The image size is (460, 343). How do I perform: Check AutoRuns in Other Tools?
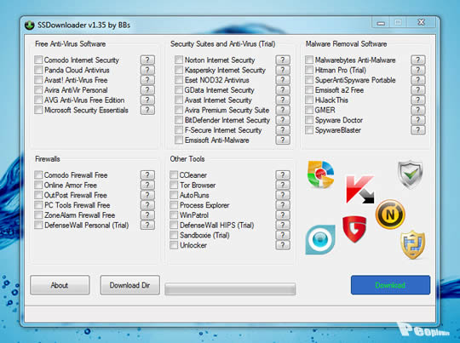pyautogui.click(x=174, y=195)
